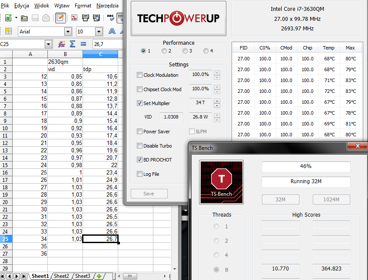
Task: Increase the Set Multiplier stepper value
Action: click(x=217, y=101)
